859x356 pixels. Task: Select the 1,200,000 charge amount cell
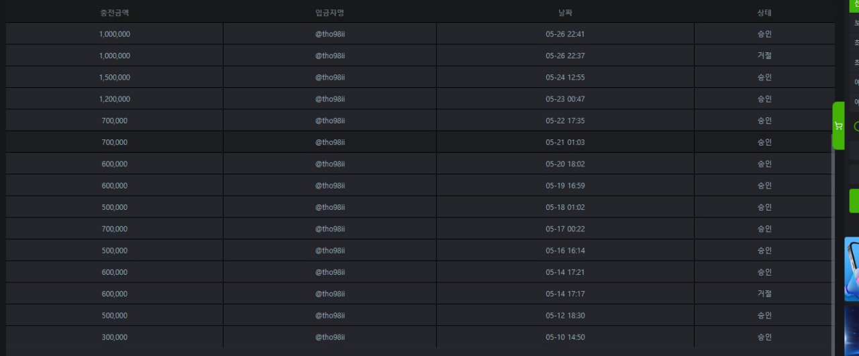pyautogui.click(x=114, y=99)
